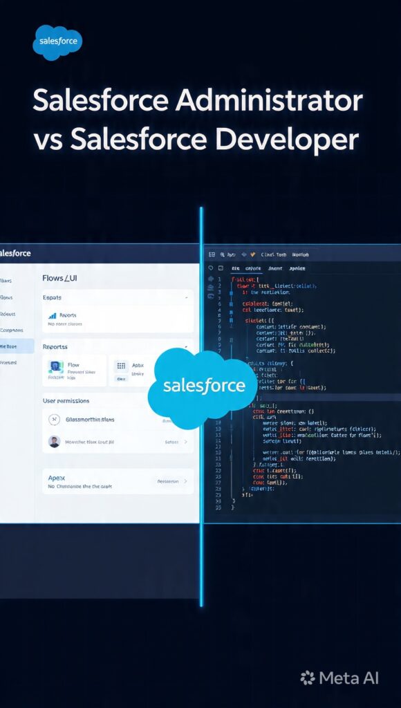Image resolution: width=401 pixels, height=708 pixels.
Task: Click the user avatar photo in User permissions
Action: pyautogui.click(x=54, y=442)
